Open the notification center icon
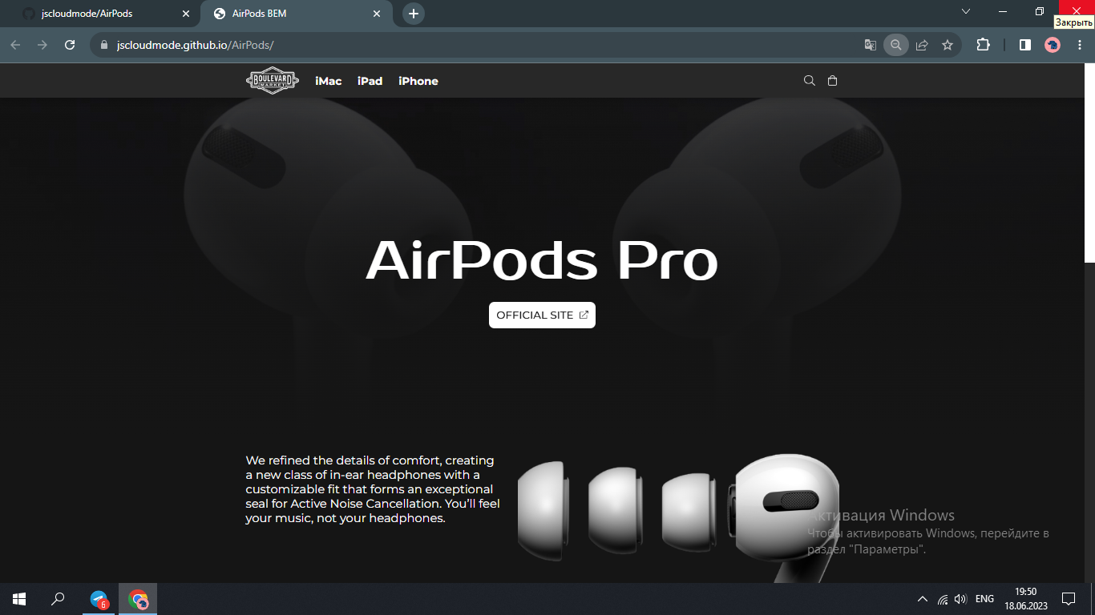The width and height of the screenshot is (1095, 615). tap(1068, 599)
